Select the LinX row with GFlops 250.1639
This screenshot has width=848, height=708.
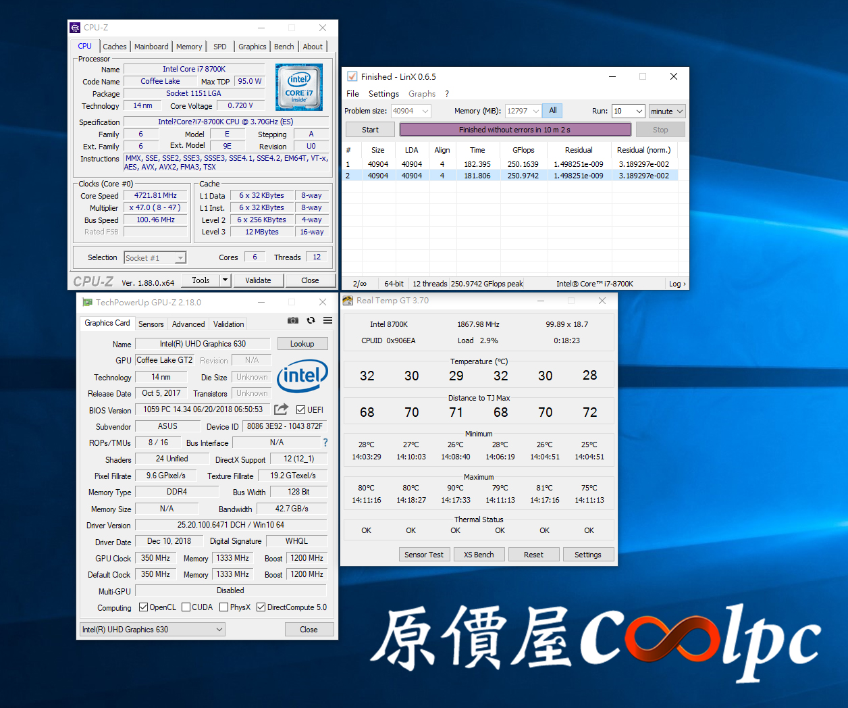pos(511,164)
